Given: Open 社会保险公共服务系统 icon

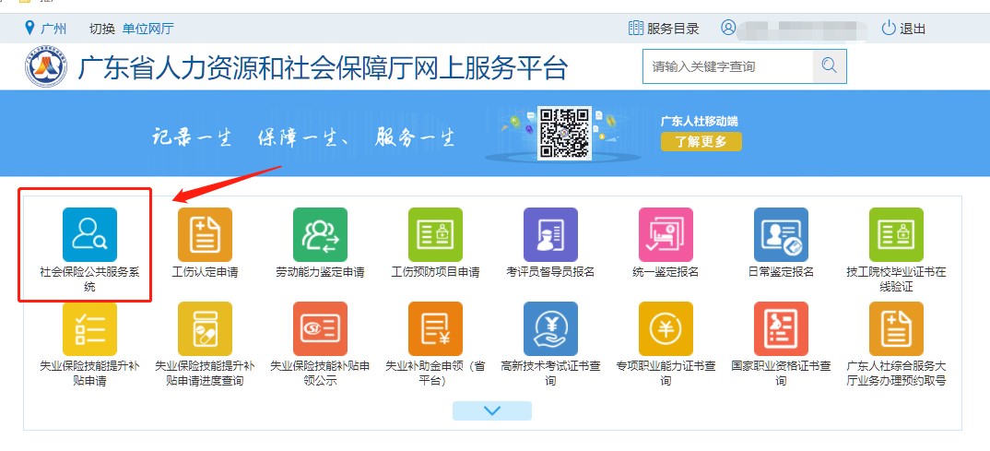Looking at the screenshot, I should [x=89, y=234].
